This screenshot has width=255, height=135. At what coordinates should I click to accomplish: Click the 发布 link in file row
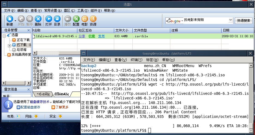(x=101, y=36)
